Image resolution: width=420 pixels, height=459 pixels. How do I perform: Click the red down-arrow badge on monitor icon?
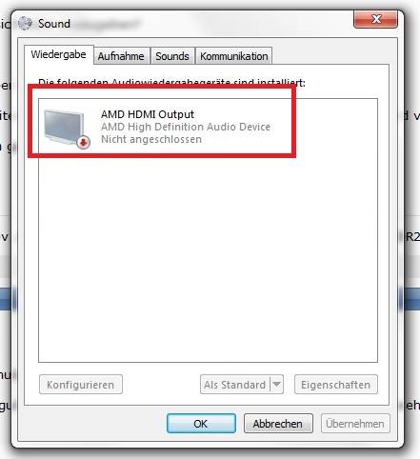coord(84,143)
